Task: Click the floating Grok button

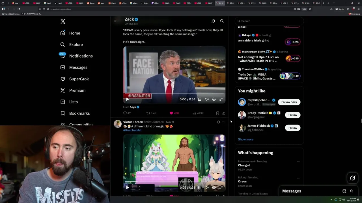Action: tap(353, 178)
